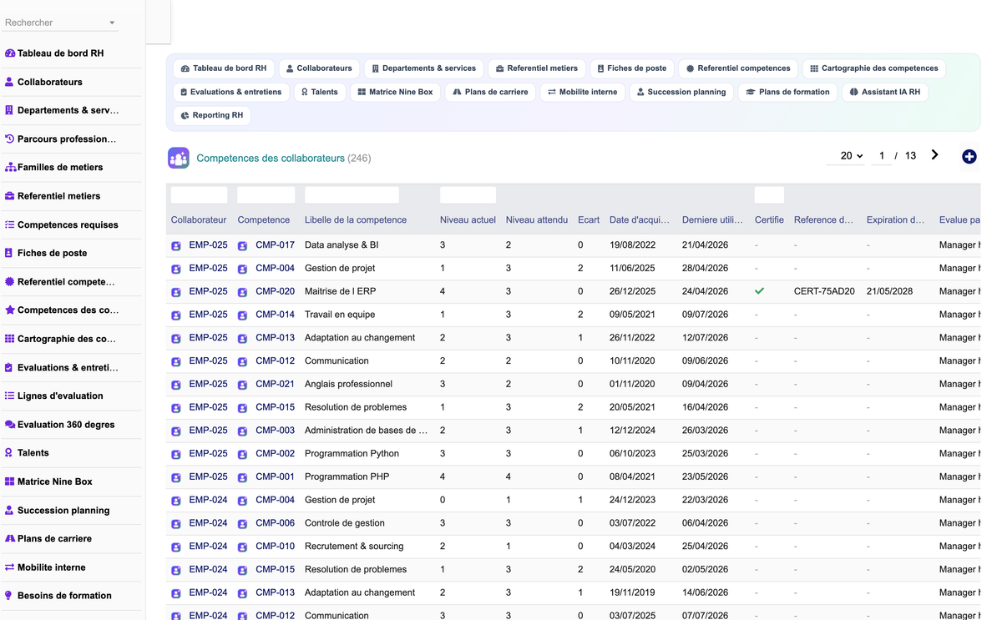Select Referentiel metiers in sidebar
Screen dimensions: 1002x620
pos(58,196)
